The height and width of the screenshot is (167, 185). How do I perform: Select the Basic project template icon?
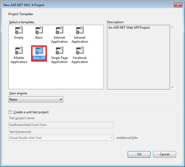pos(39,30)
